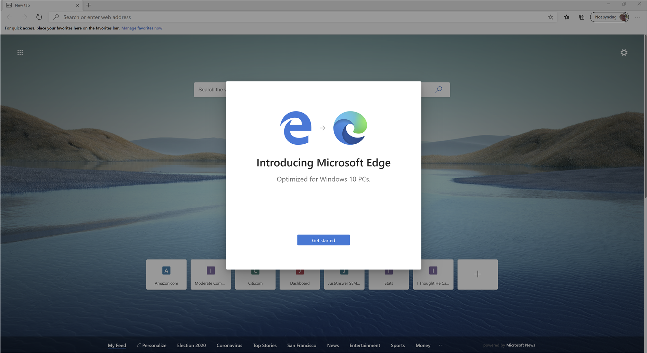Open the Collections icon
Screen dimensions: 647x353
[581, 17]
